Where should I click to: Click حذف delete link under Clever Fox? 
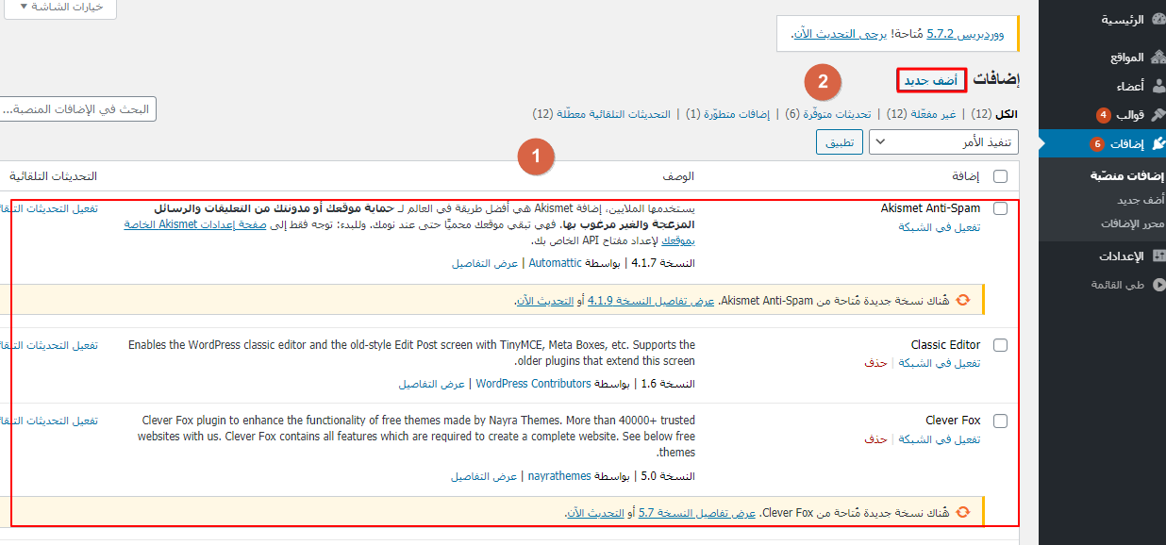click(876, 439)
